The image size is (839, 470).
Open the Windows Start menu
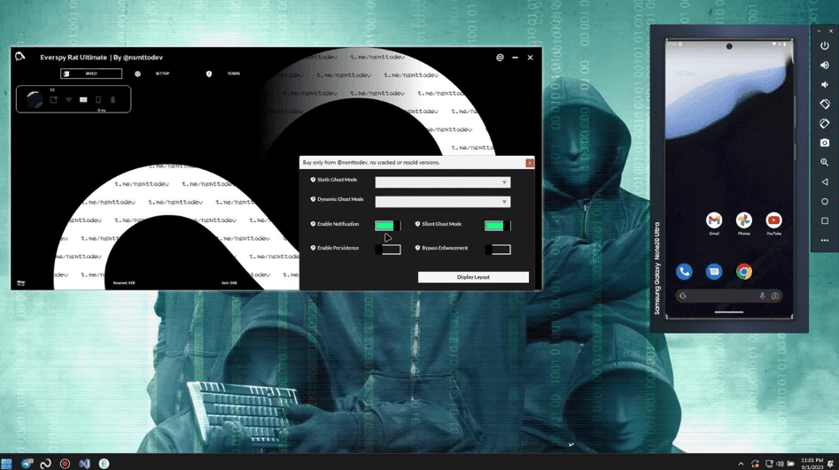point(6,464)
